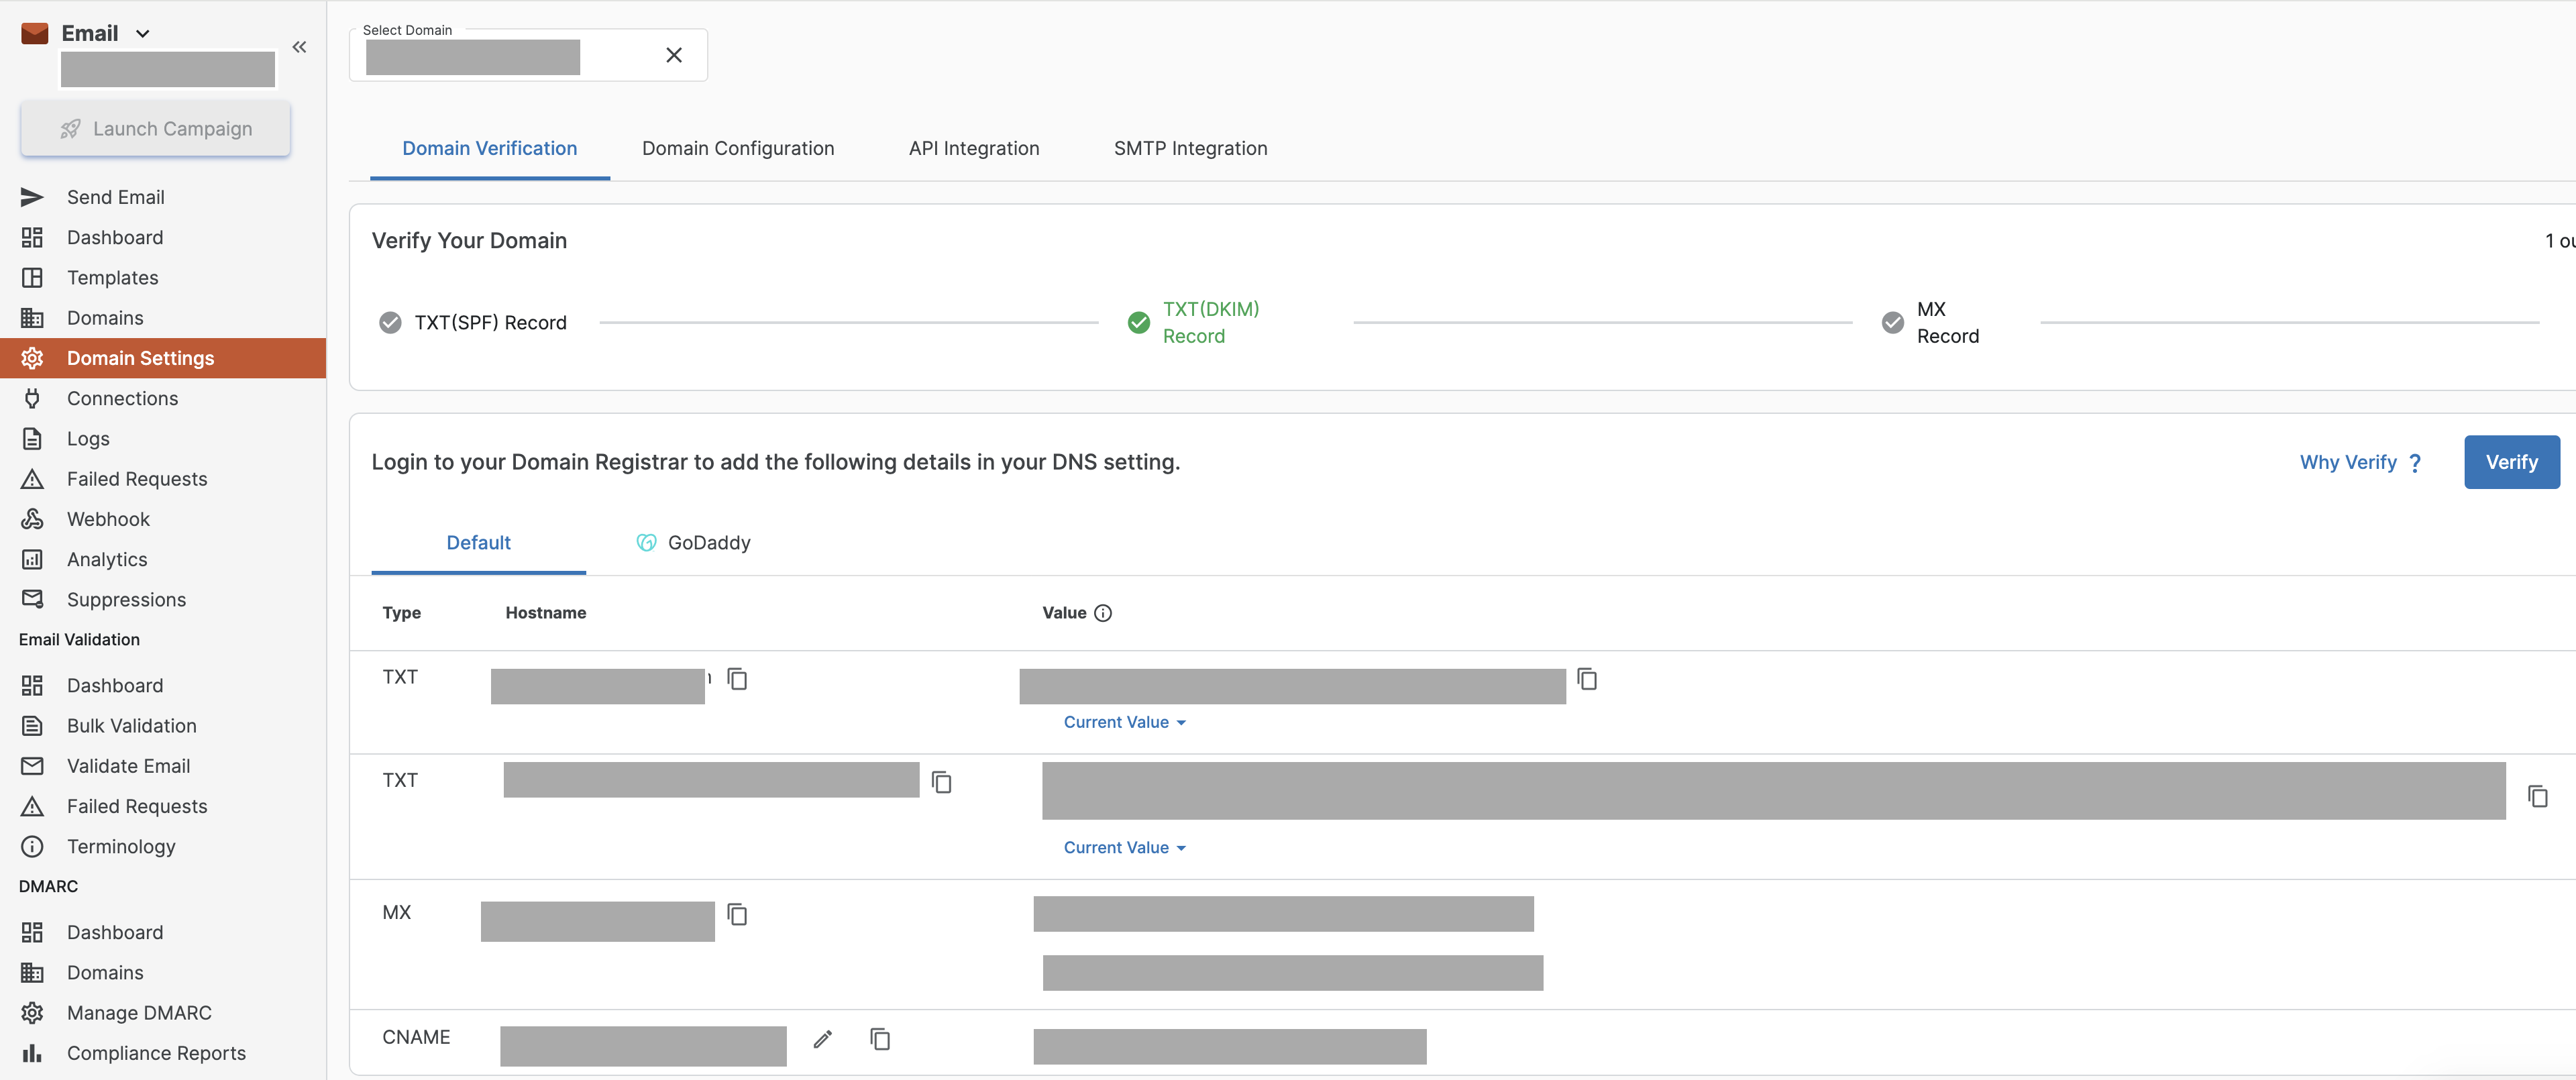Open the DMARC Domains page
Viewport: 2576px width, 1080px height.
click(x=163, y=973)
